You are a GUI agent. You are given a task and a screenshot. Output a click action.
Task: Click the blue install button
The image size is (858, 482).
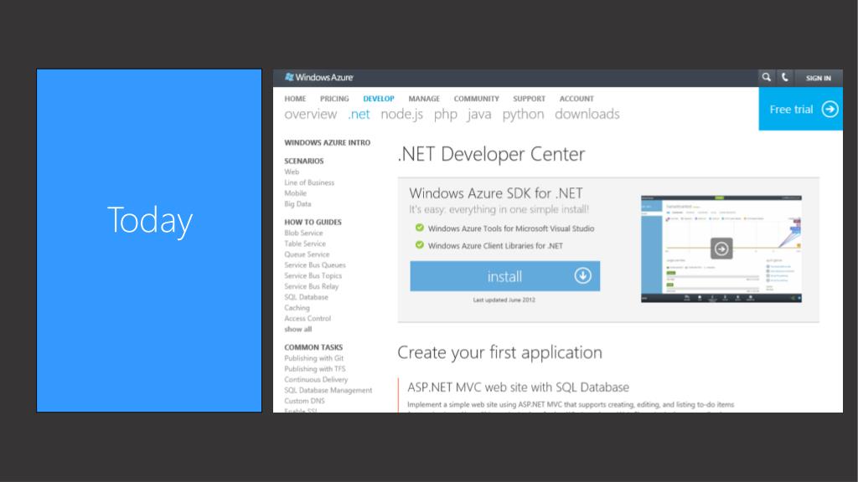coord(504,276)
